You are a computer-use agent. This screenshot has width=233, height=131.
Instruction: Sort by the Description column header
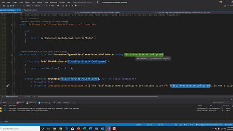click(13, 106)
